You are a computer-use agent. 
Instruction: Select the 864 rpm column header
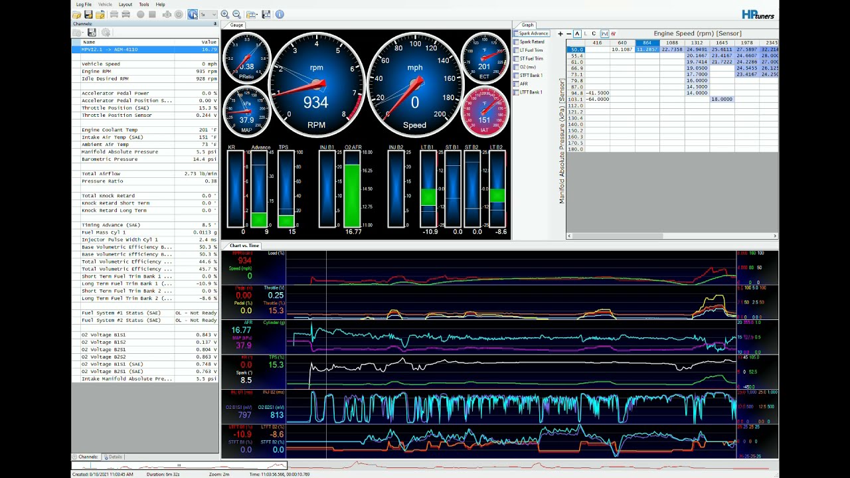[647, 42]
